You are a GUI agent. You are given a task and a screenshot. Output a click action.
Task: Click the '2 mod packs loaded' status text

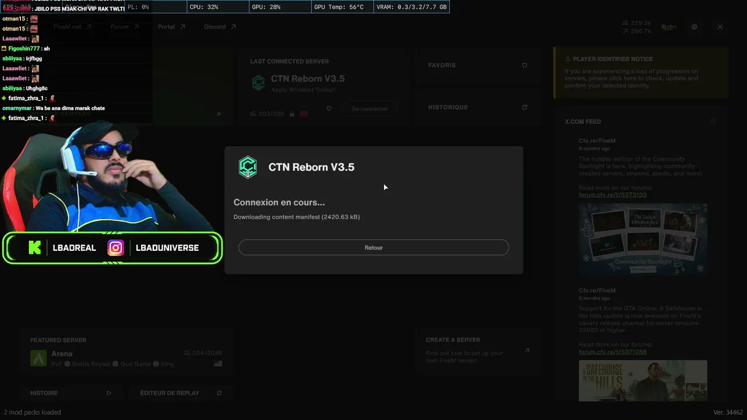click(x=32, y=412)
